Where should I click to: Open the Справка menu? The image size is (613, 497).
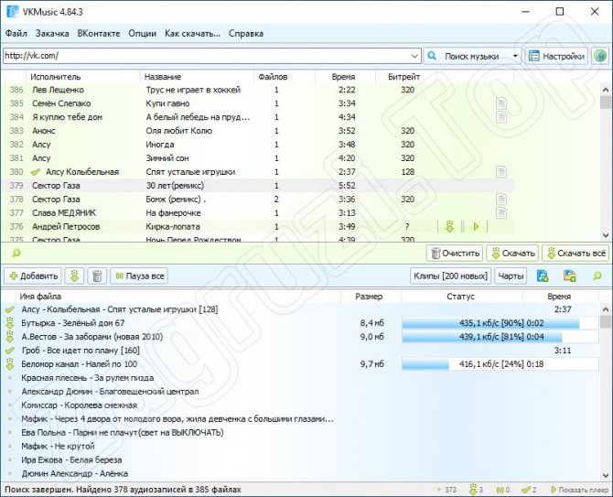[x=246, y=34]
